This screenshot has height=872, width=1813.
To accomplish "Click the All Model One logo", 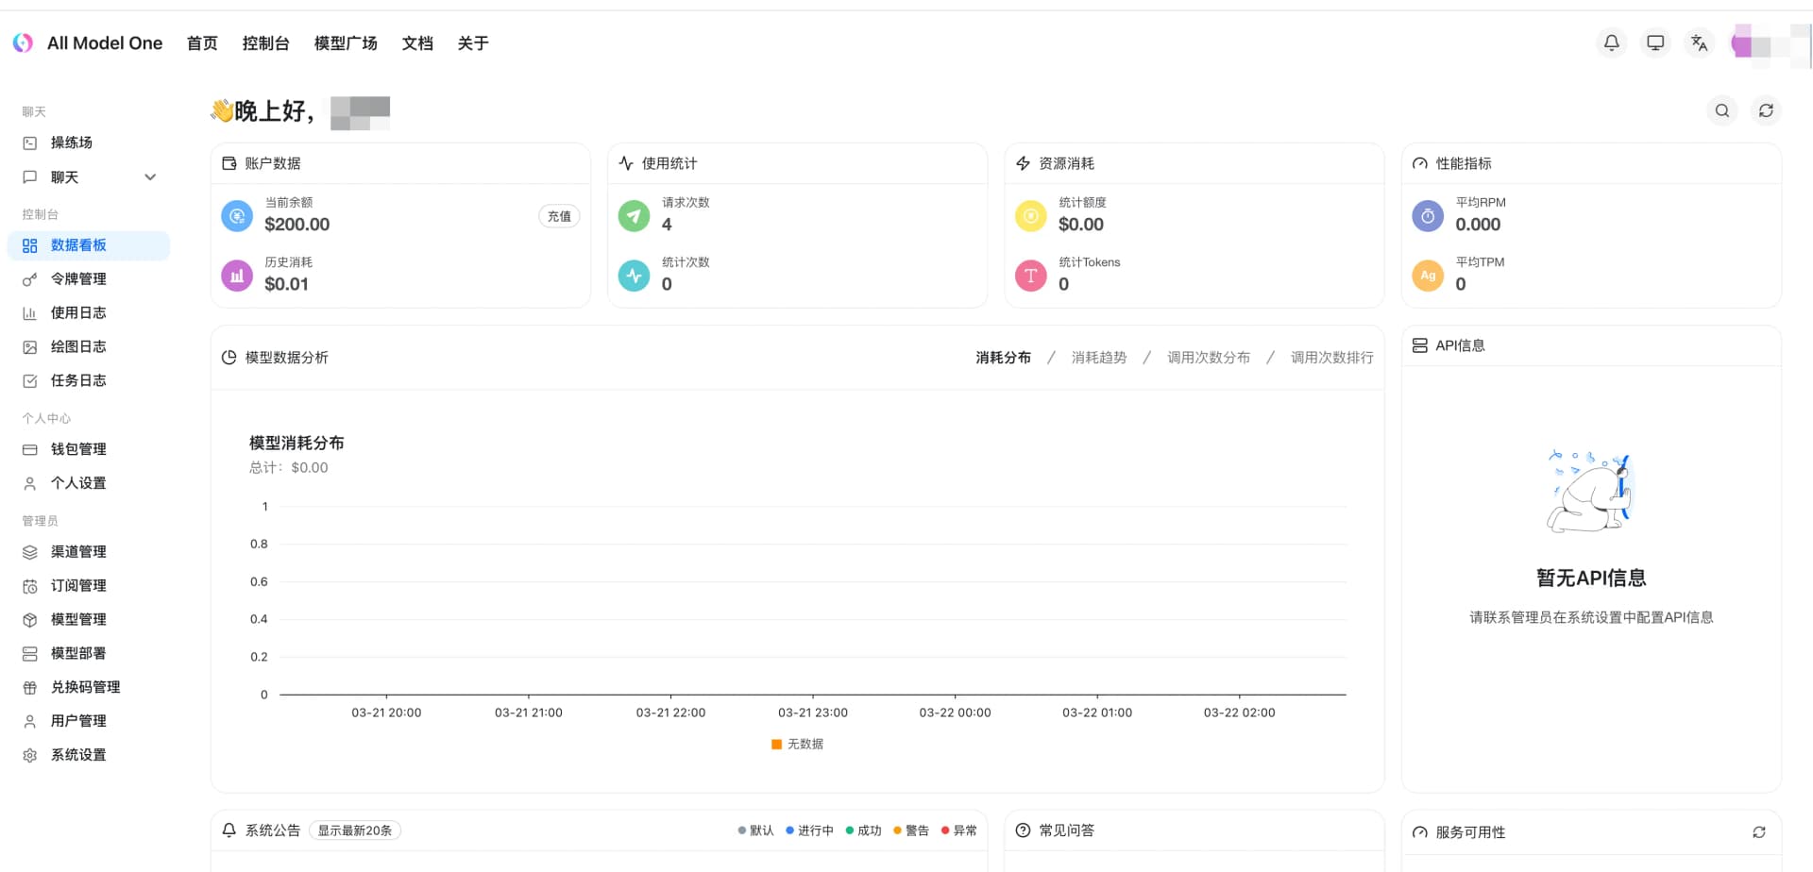I will [23, 42].
